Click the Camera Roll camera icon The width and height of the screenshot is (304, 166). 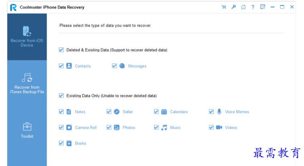(x=69, y=127)
